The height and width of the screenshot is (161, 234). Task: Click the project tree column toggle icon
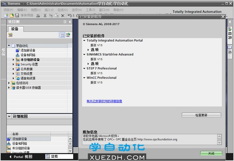point(65,22)
